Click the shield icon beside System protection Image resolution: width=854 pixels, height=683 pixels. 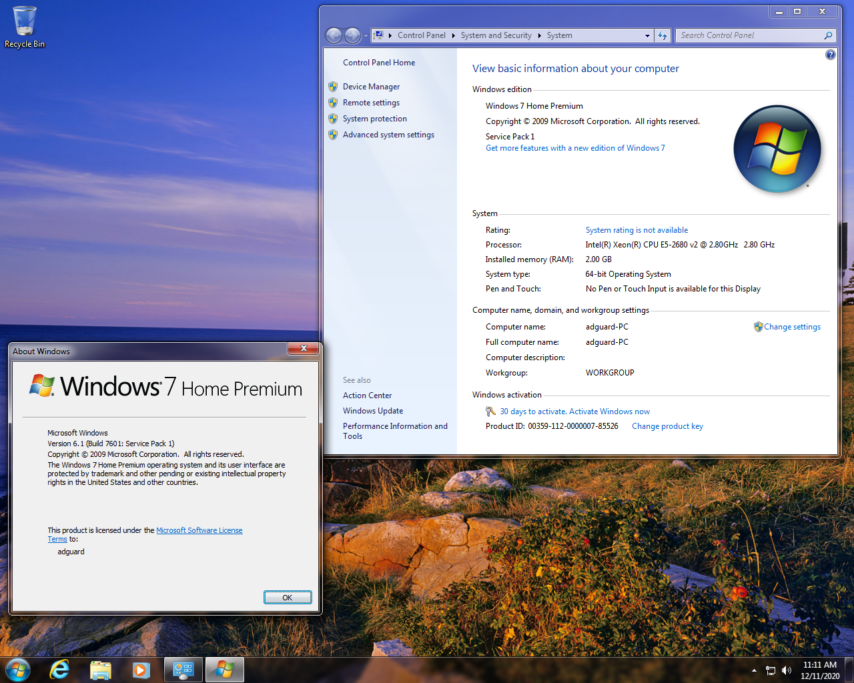[333, 119]
